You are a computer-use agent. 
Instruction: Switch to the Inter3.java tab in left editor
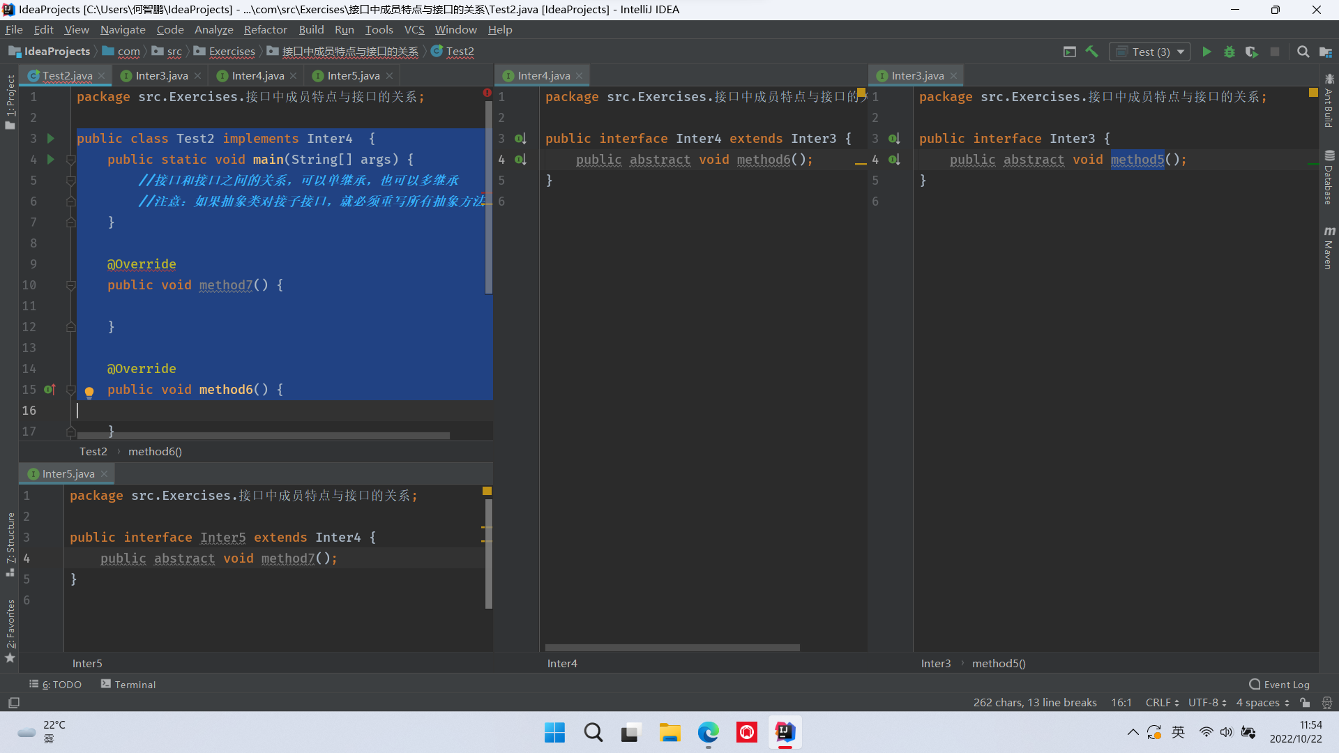(x=161, y=75)
